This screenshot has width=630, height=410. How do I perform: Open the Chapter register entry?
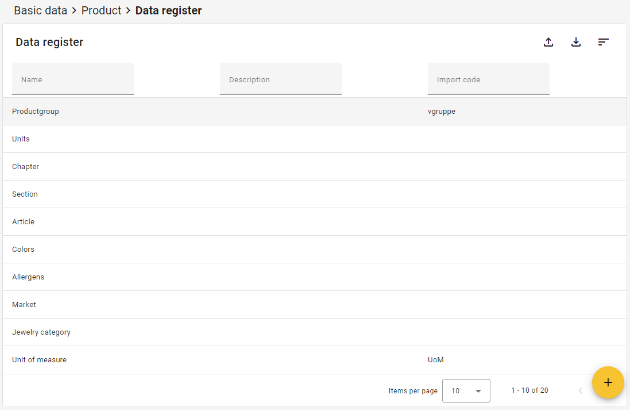point(25,166)
